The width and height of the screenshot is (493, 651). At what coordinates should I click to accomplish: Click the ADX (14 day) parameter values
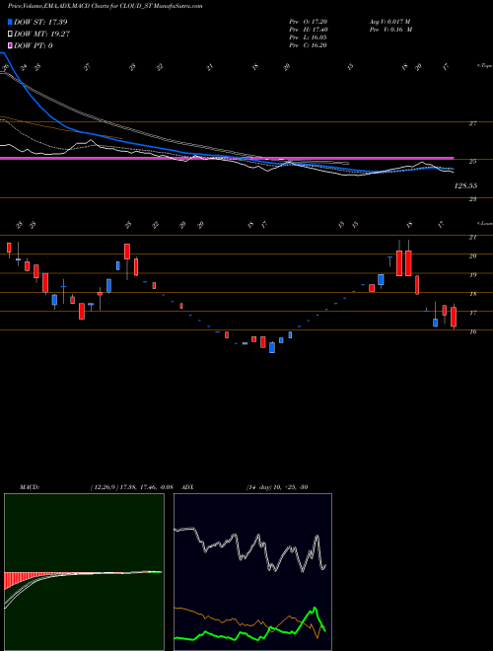point(277,487)
